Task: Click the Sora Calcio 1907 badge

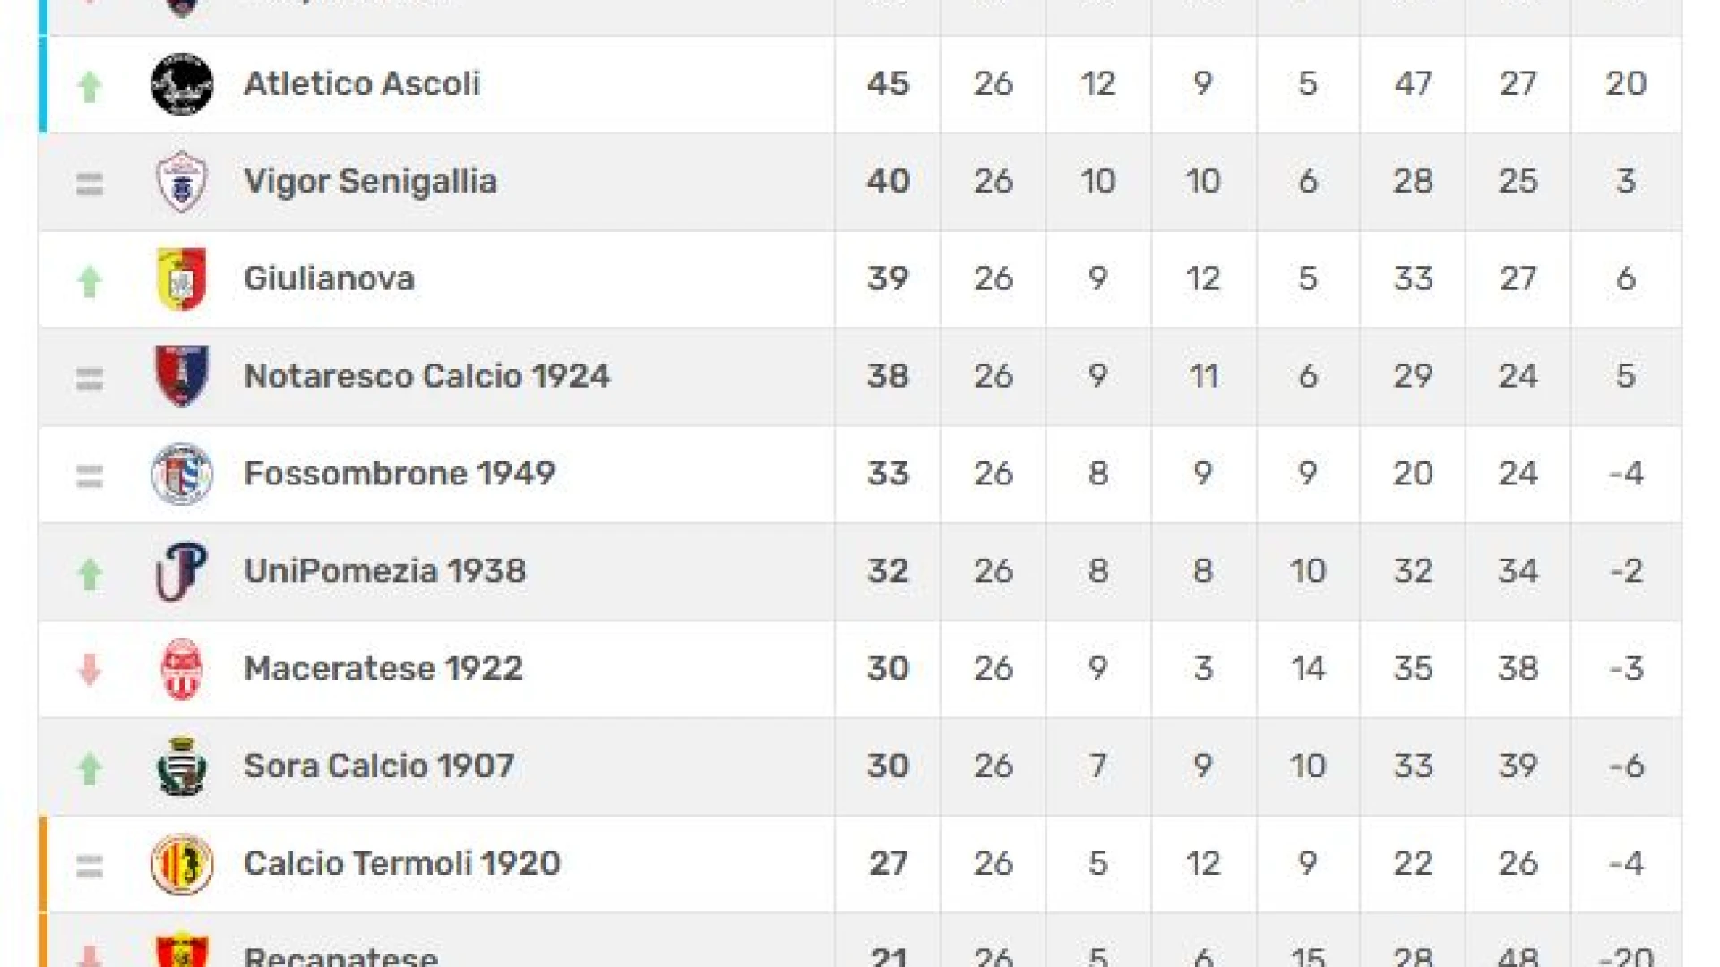Action: point(182,766)
